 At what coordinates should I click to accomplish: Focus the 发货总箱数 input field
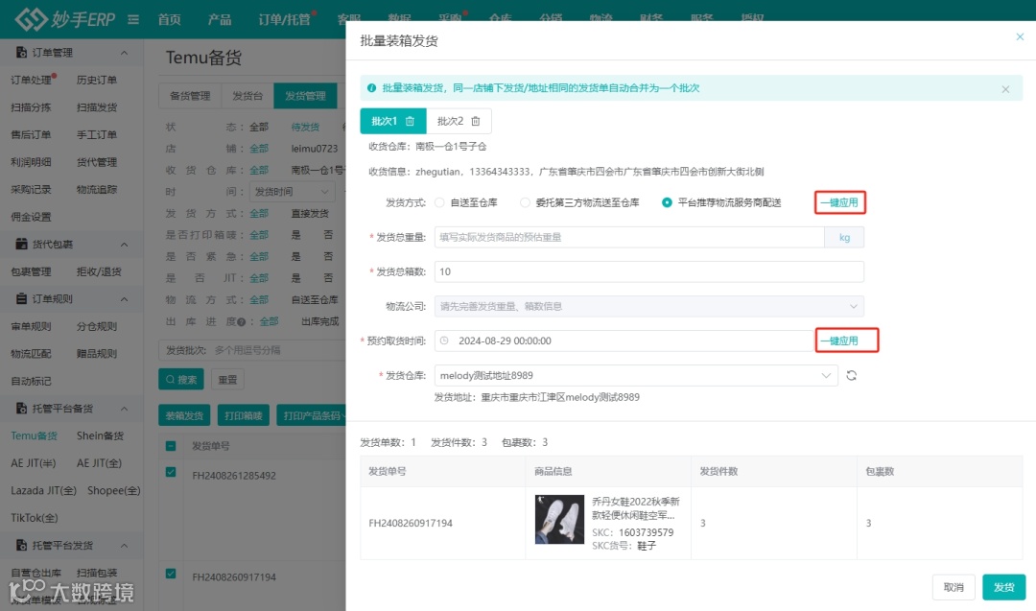click(648, 271)
